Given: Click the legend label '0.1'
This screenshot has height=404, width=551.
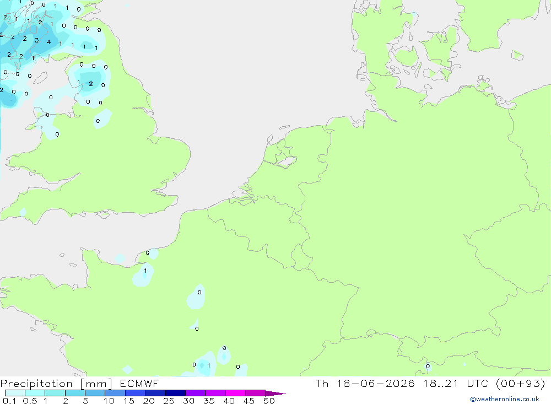Looking at the screenshot, I should pyautogui.click(x=9, y=401).
